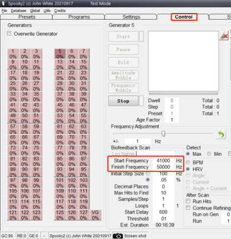Tick the Run Hits checkbox

(188, 201)
